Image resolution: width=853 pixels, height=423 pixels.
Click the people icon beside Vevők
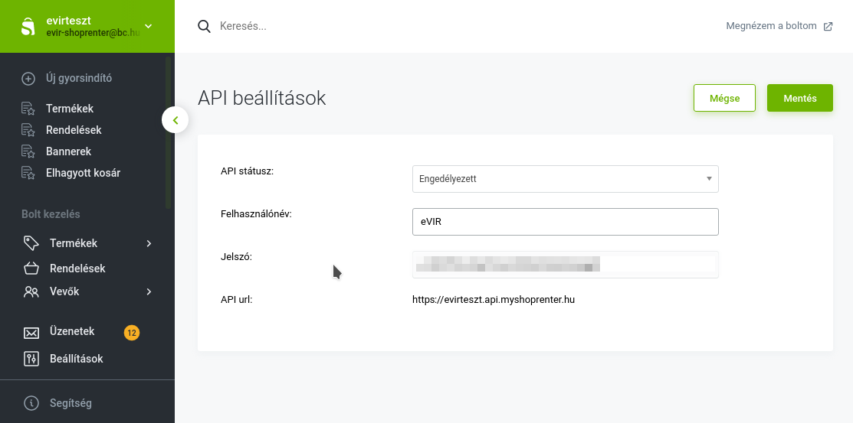click(x=31, y=291)
